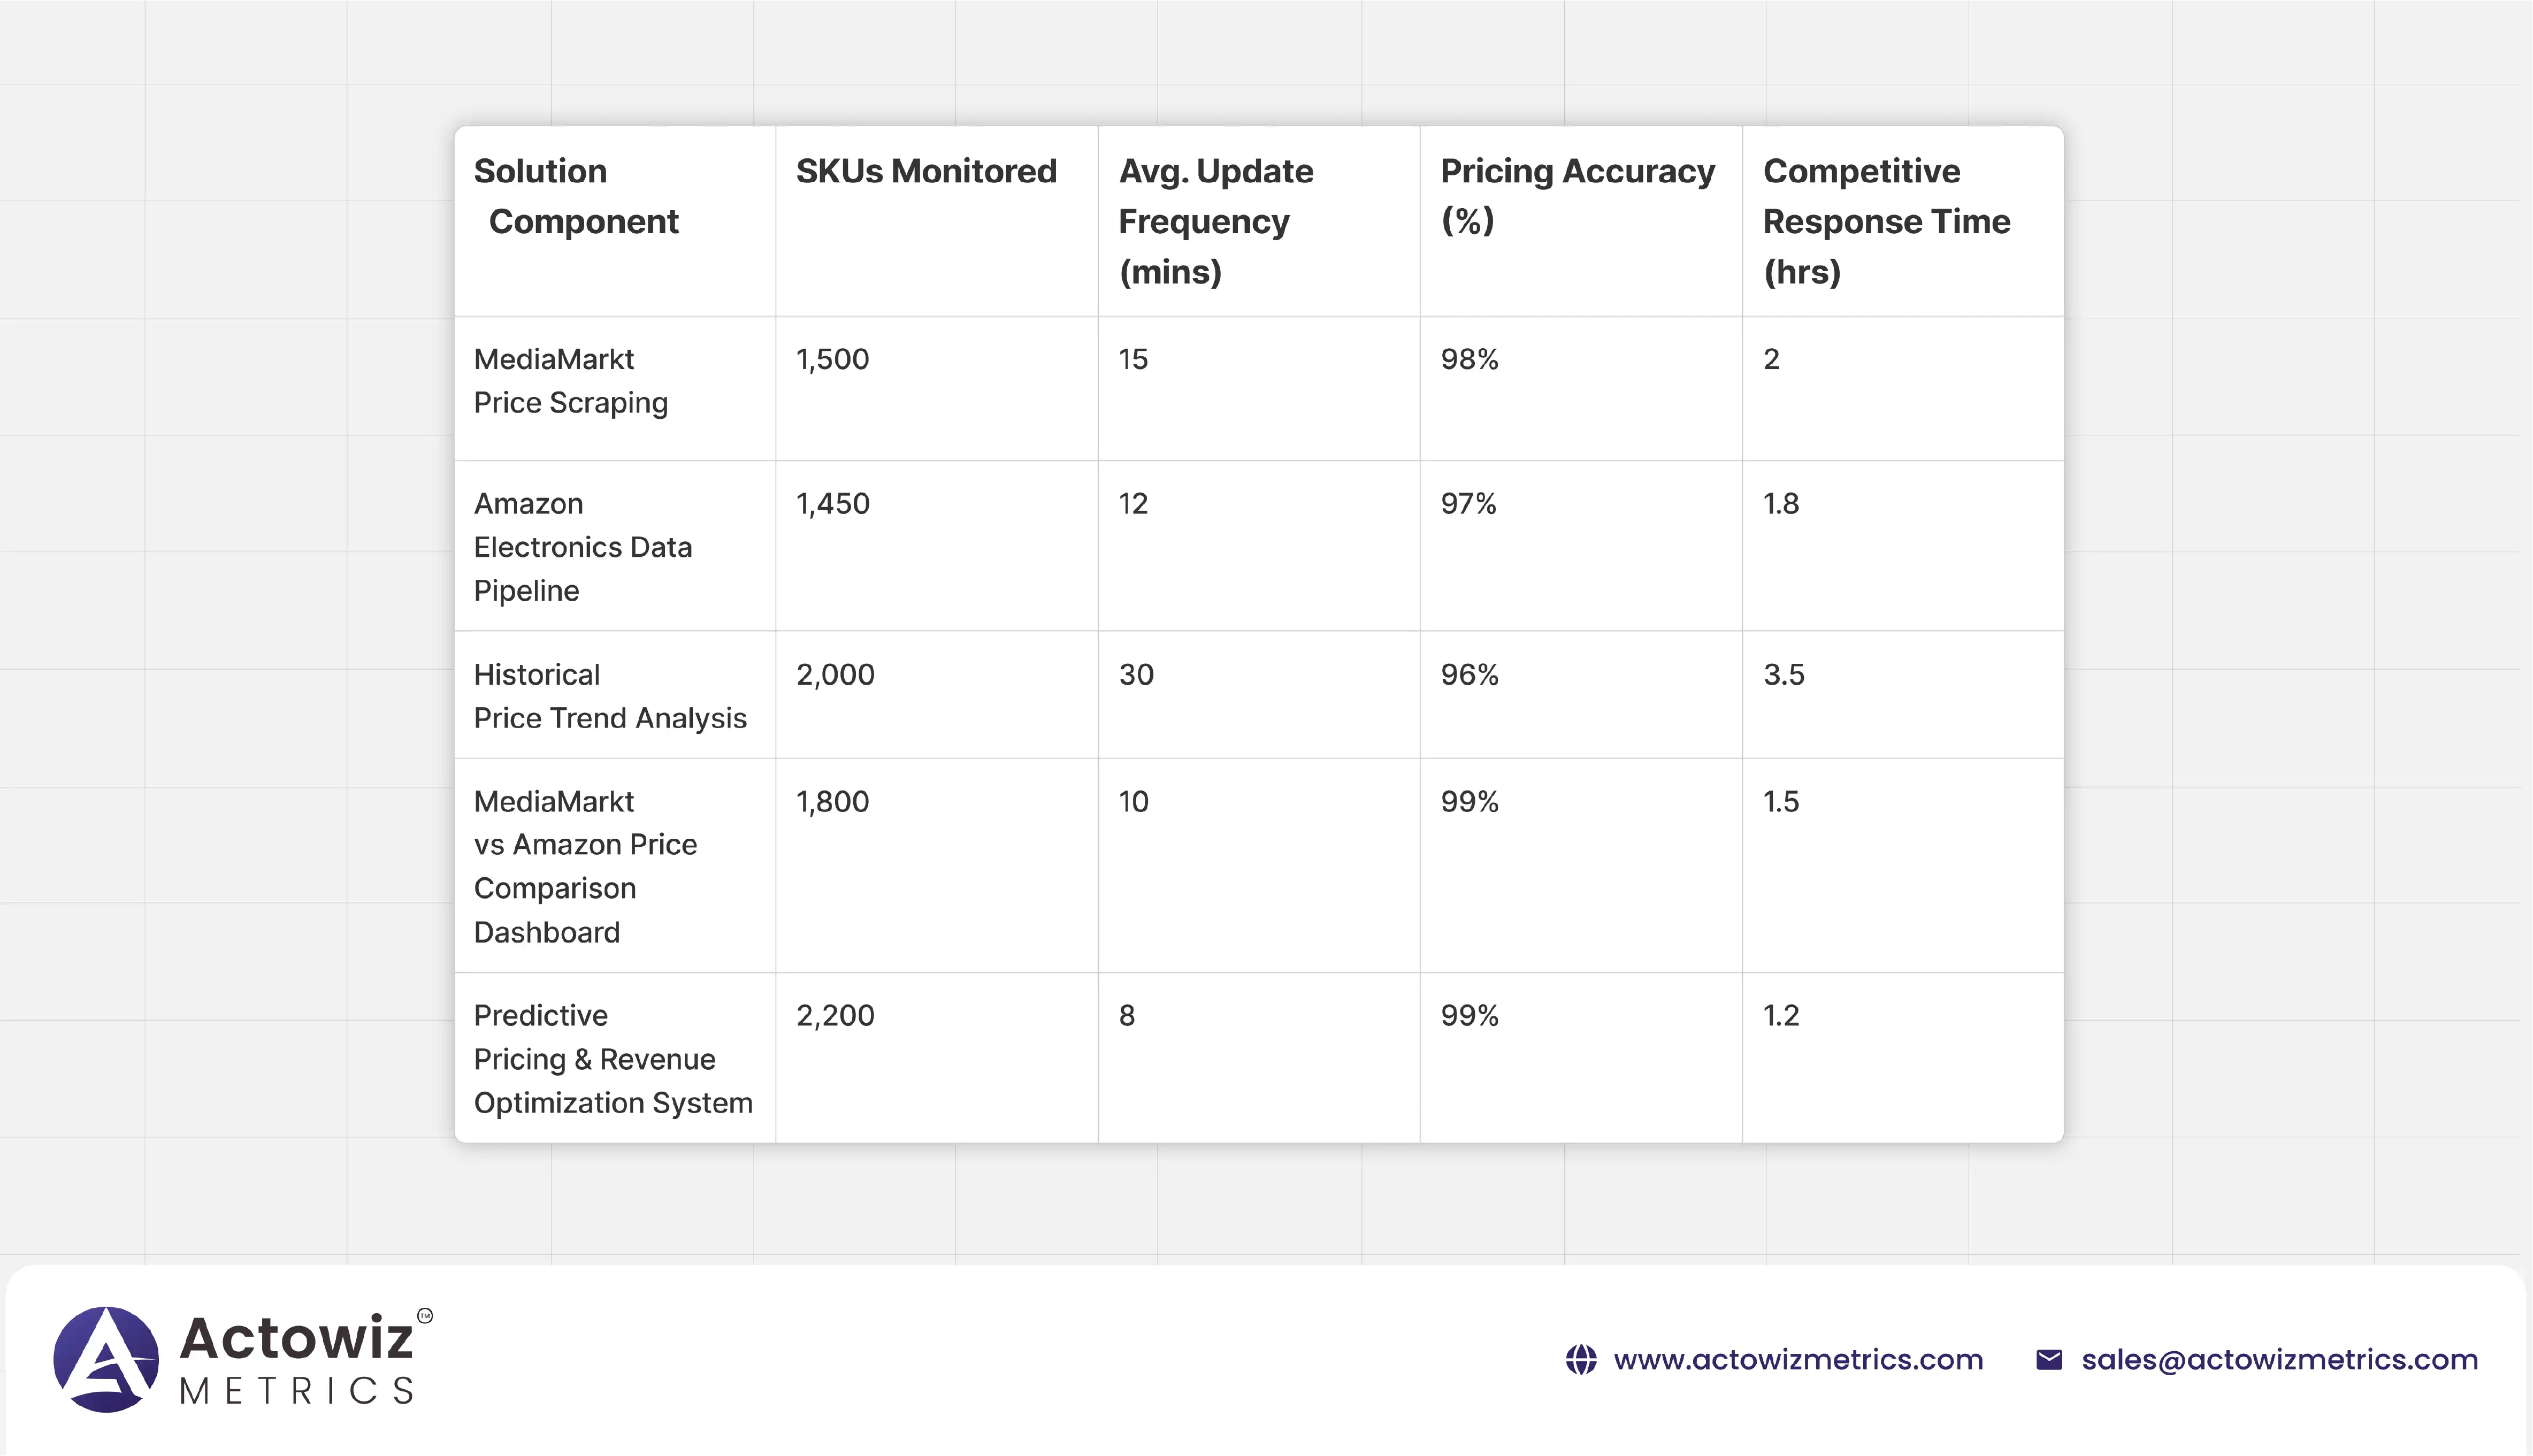Click the SKUs Monitored column header
This screenshot has height=1456, width=2533.
pos(926,171)
